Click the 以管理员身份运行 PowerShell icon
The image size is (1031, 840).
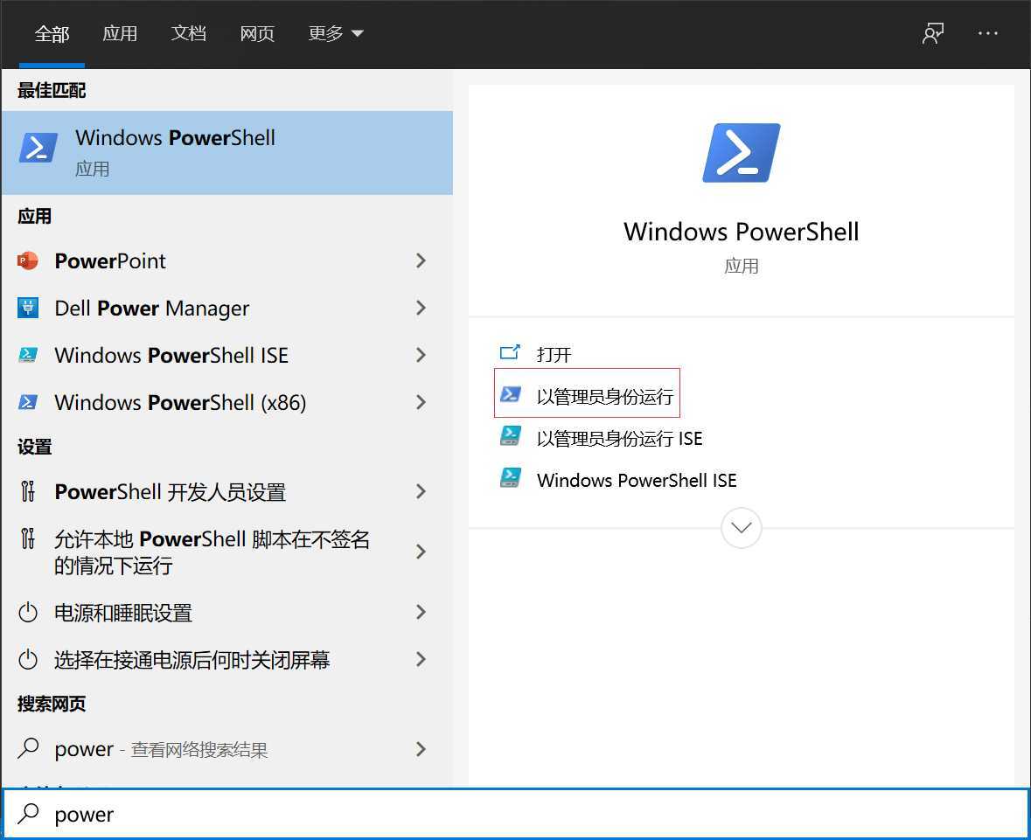coord(511,394)
